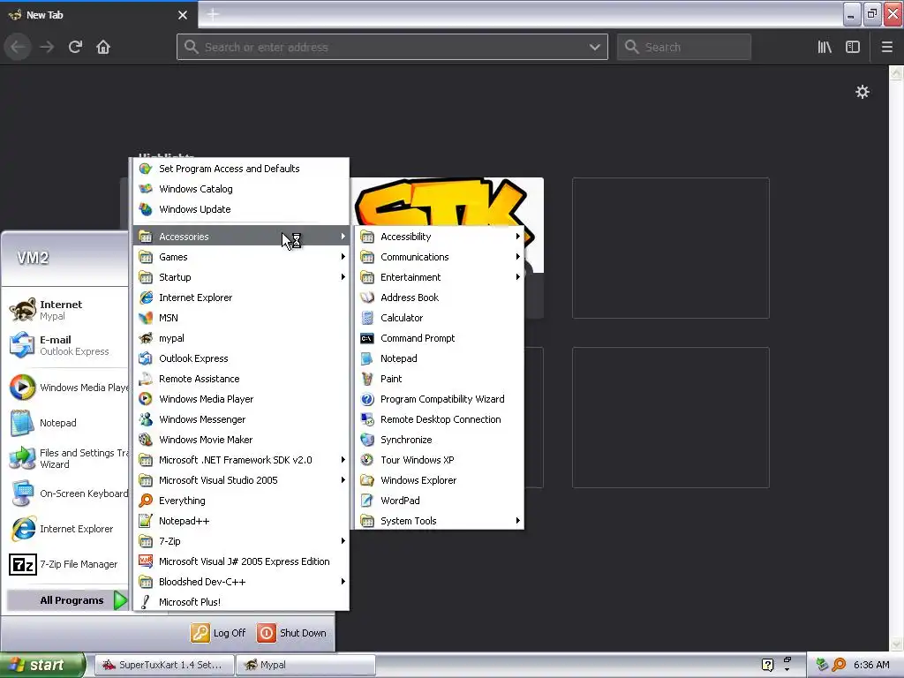Open the Library bookmarks panel
Image resolution: width=904 pixels, height=678 pixels.
pyautogui.click(x=825, y=47)
